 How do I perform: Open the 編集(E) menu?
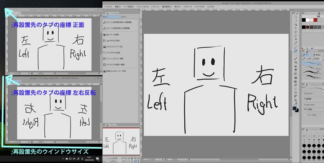pos(118,6)
